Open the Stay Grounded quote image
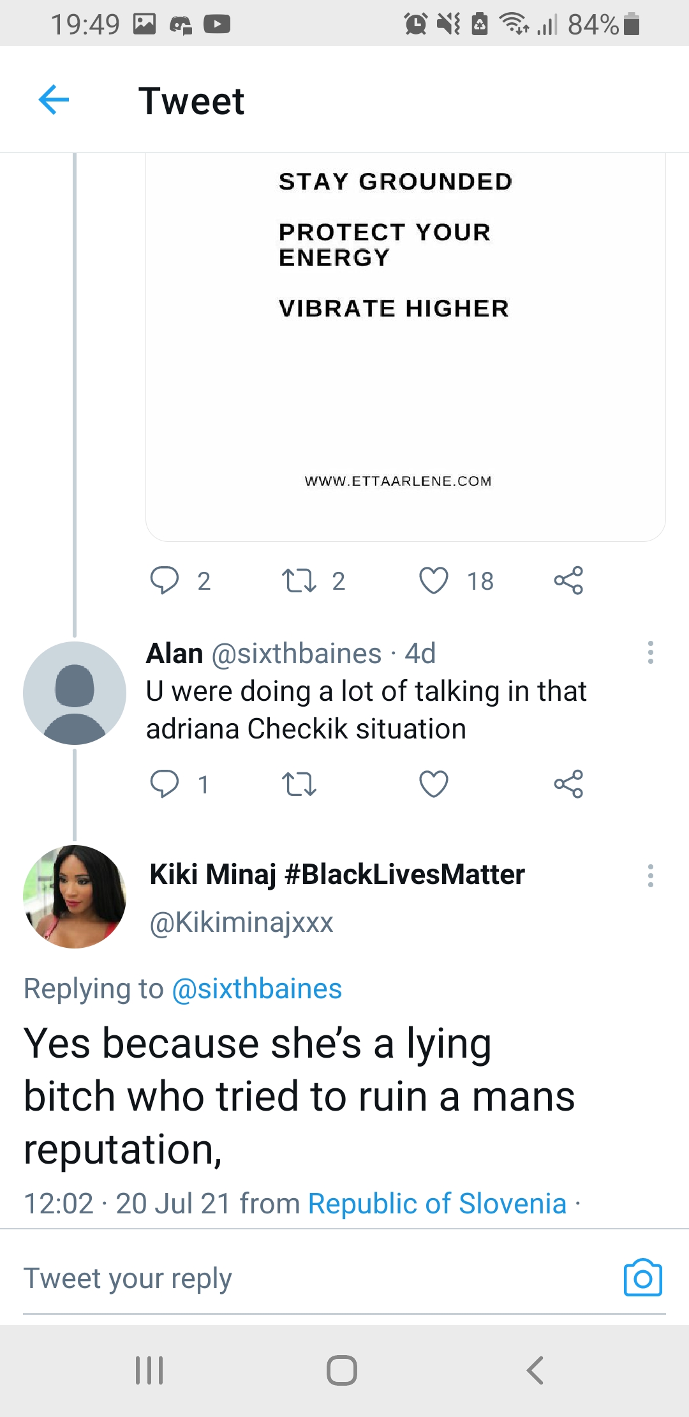 (x=405, y=345)
